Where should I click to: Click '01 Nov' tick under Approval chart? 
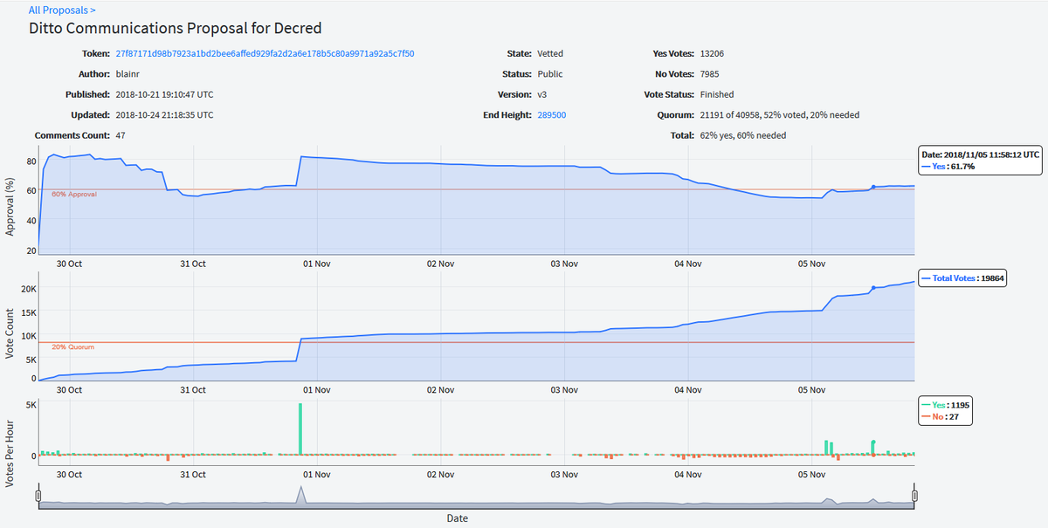(316, 264)
